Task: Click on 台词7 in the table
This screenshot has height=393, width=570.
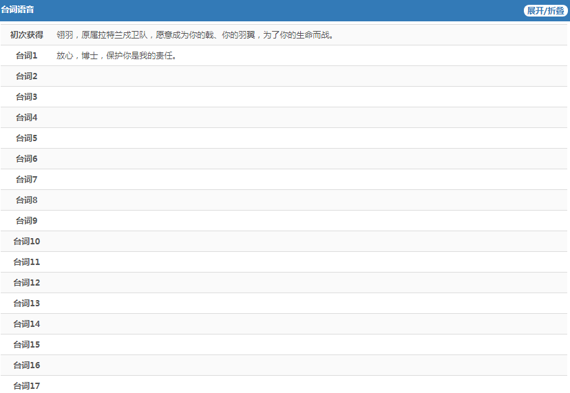Action: point(27,179)
